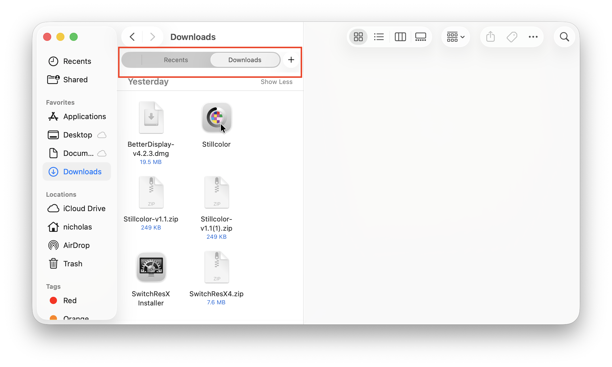Open Recents in the sidebar

click(77, 61)
